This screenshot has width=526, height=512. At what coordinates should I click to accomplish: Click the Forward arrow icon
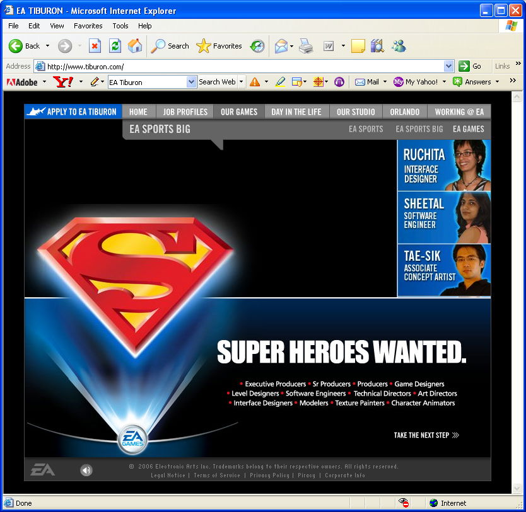tap(65, 46)
